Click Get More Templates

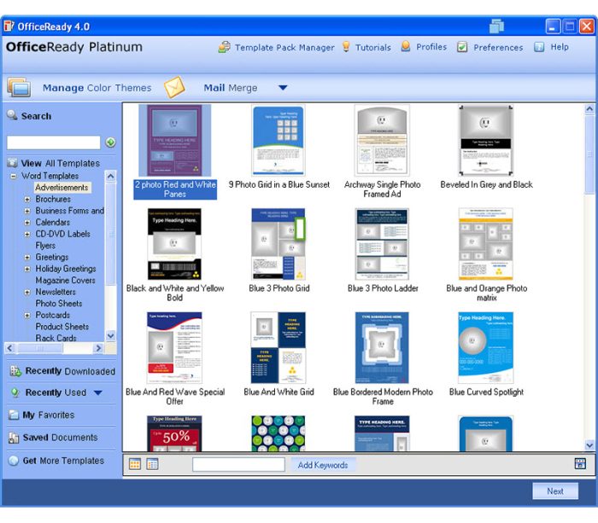(x=63, y=461)
